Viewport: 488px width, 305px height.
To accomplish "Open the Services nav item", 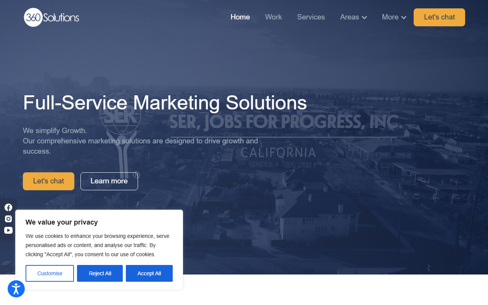I will point(311,17).
